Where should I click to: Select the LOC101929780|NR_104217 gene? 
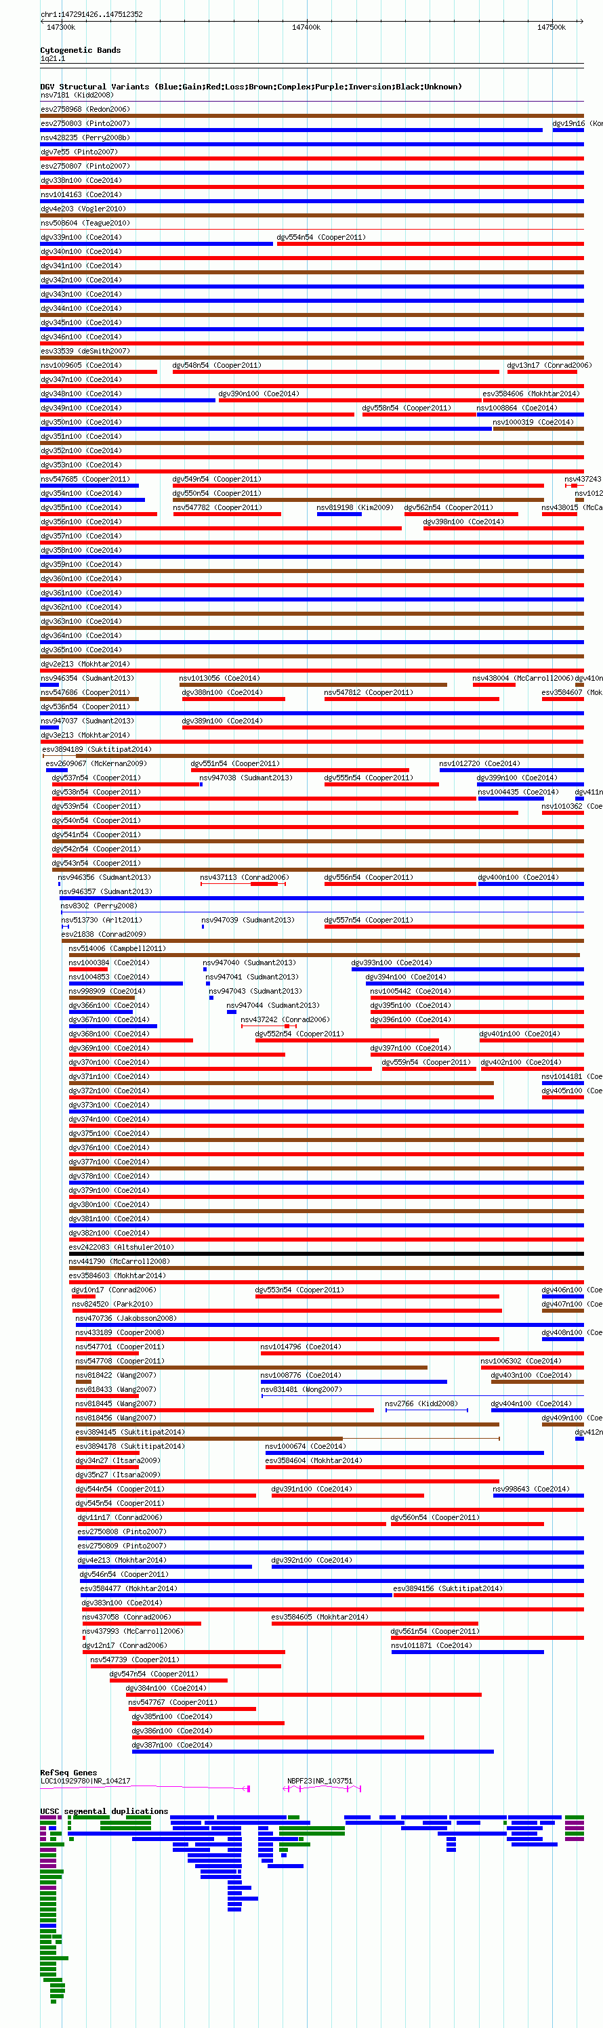point(86,1780)
